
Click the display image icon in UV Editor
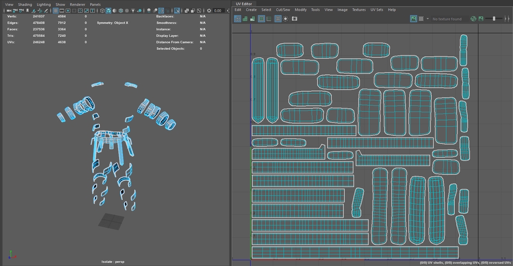coord(414,19)
